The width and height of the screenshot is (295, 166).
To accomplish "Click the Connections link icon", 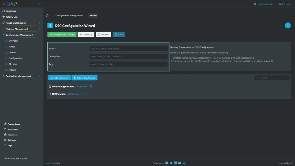I will [x=5, y=124].
